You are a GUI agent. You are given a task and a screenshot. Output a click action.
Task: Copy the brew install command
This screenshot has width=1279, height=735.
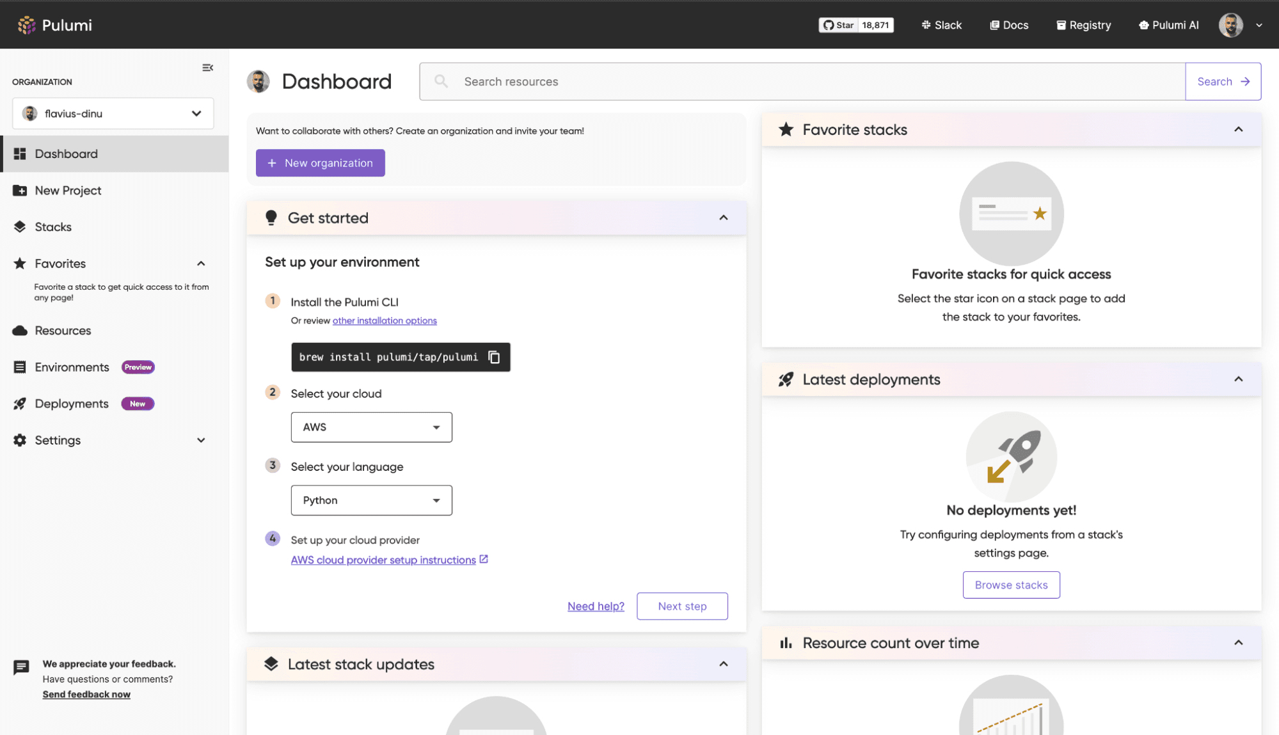pyautogui.click(x=494, y=357)
